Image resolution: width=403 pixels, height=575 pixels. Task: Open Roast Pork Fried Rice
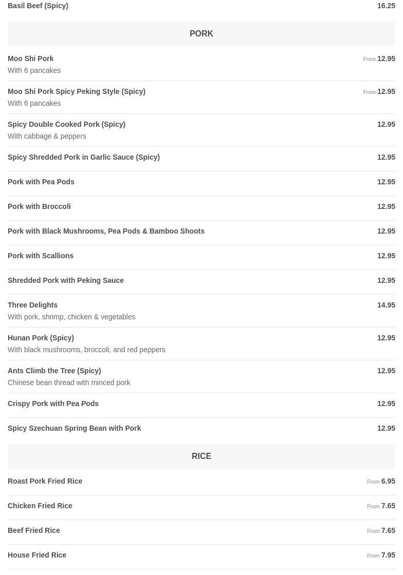coord(45,482)
